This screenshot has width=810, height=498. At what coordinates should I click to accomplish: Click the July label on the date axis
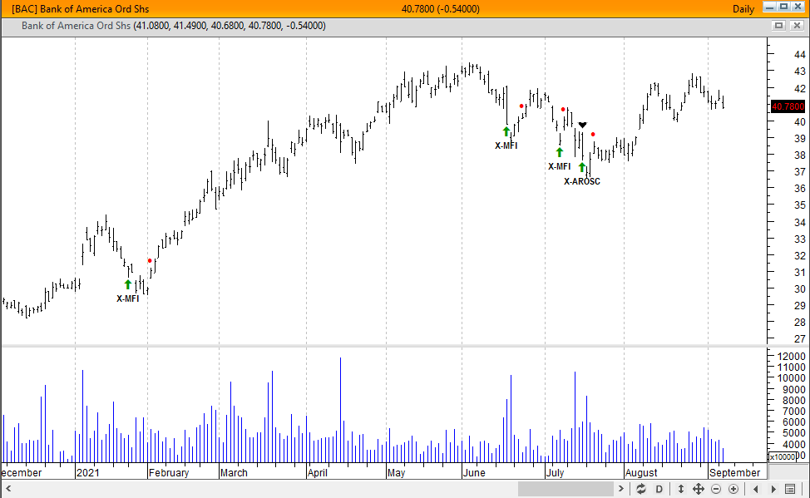coord(555,473)
